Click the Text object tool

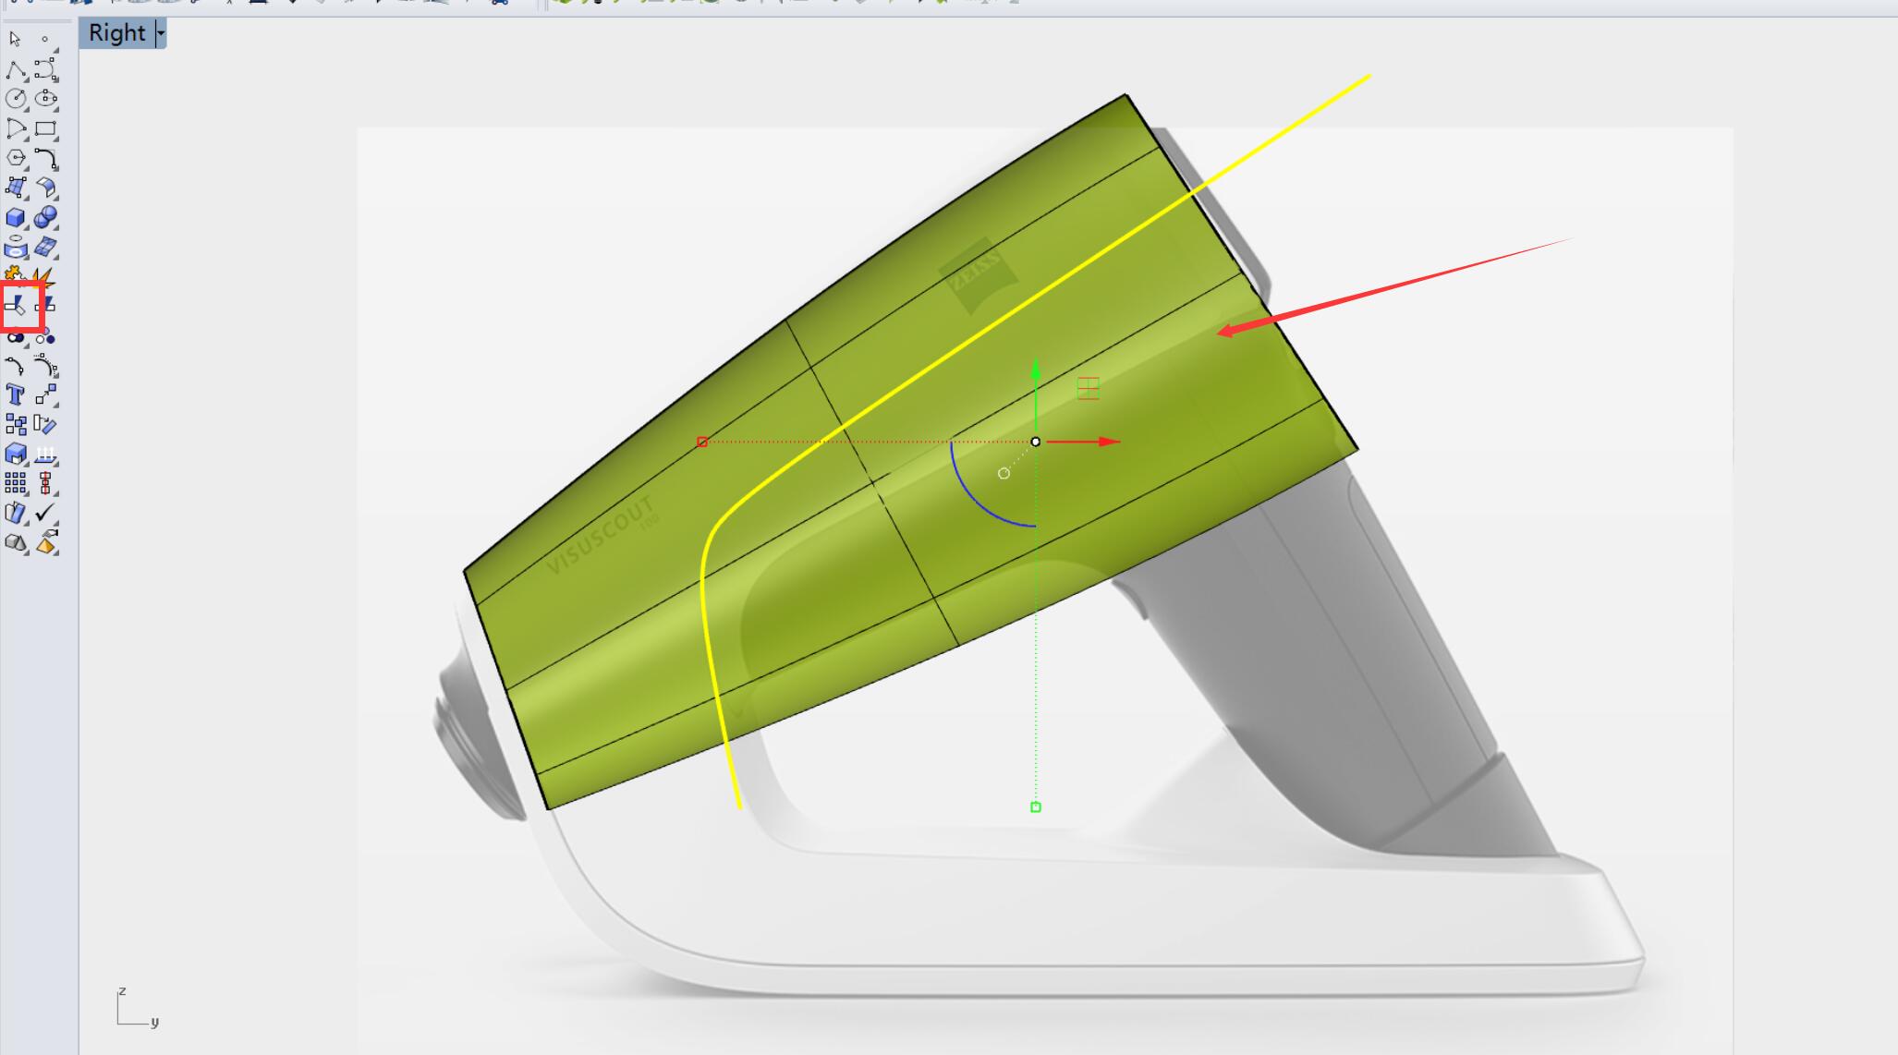(16, 395)
